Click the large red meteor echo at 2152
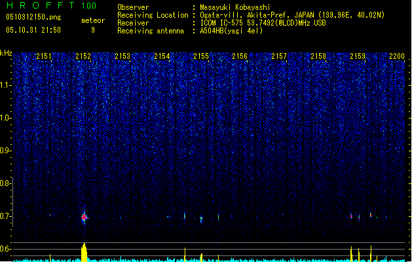Image resolution: width=412 pixels, height=262 pixels. [x=84, y=217]
